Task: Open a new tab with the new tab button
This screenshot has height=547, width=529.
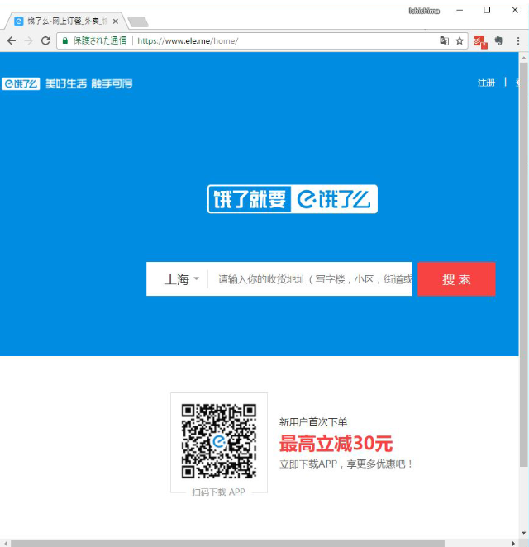Action: point(138,22)
